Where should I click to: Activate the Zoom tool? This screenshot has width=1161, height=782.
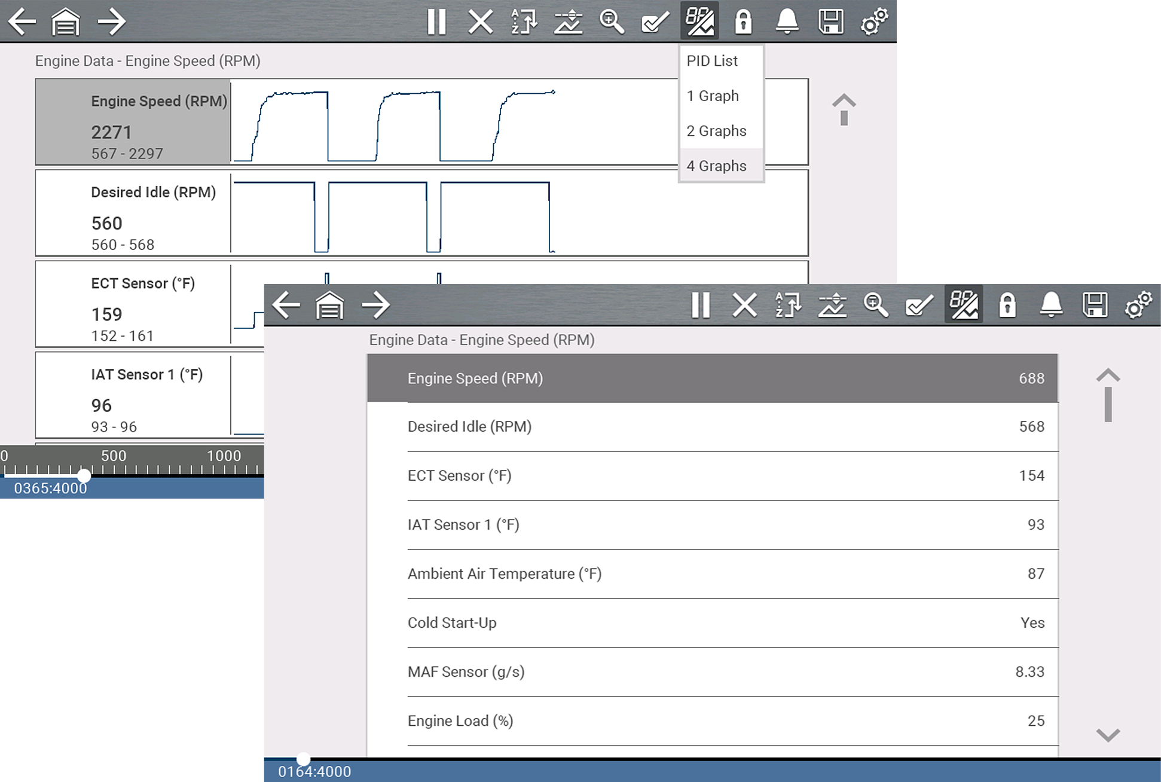tap(612, 22)
